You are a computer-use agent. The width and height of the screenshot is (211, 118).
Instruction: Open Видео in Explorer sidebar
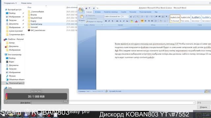[x=10, y=62]
